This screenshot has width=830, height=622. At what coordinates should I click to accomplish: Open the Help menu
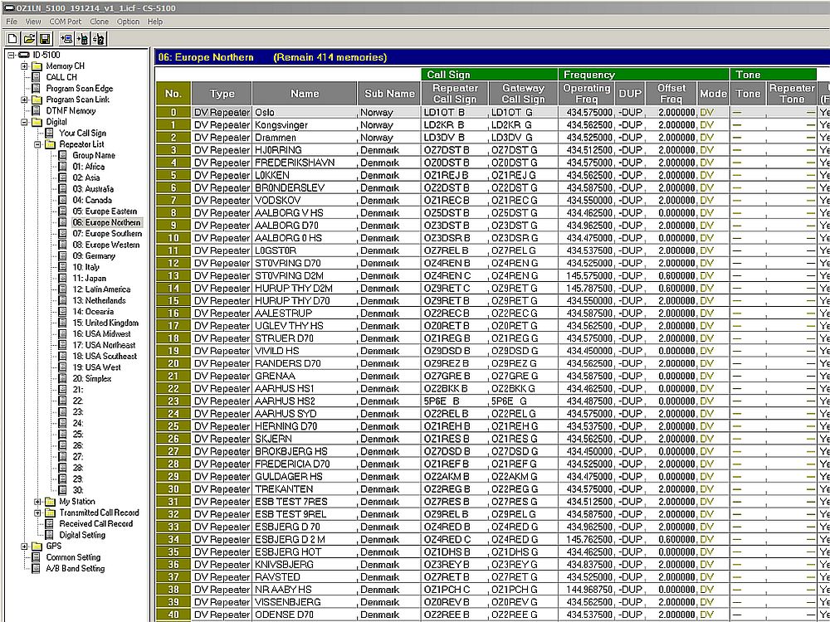tap(155, 22)
